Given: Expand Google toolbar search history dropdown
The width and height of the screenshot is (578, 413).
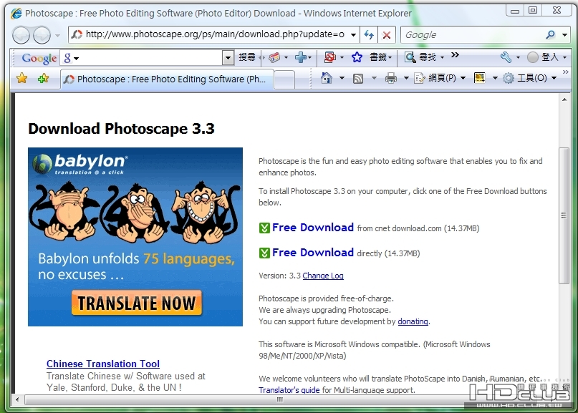Looking at the screenshot, I should [x=228, y=58].
